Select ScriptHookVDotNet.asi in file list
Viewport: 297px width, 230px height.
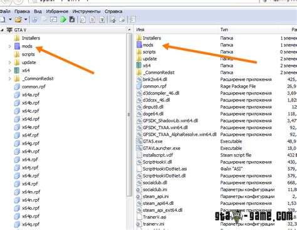coord(165,169)
